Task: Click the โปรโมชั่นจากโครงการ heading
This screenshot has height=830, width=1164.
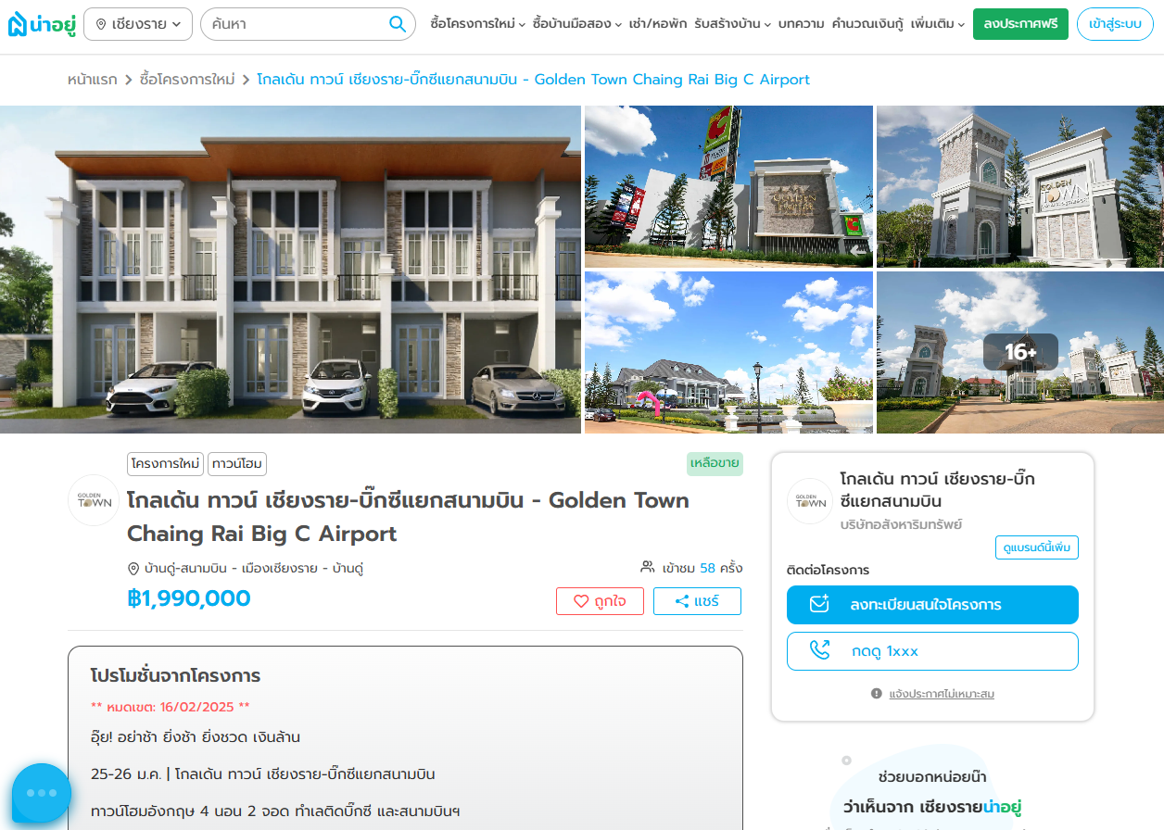Action: click(x=175, y=675)
